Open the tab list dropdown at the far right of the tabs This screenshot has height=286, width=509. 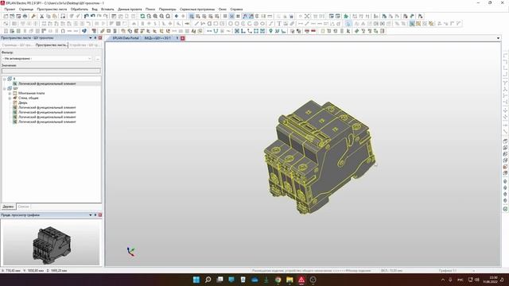(499, 38)
